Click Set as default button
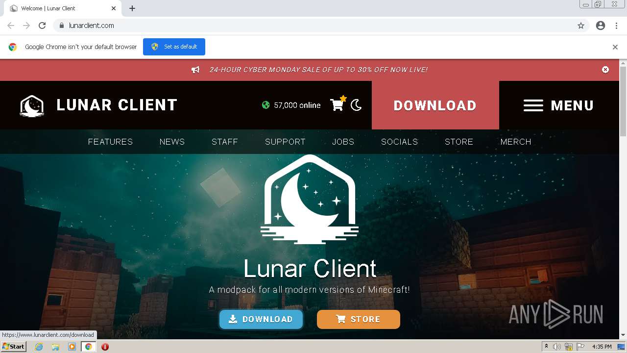 (x=174, y=47)
